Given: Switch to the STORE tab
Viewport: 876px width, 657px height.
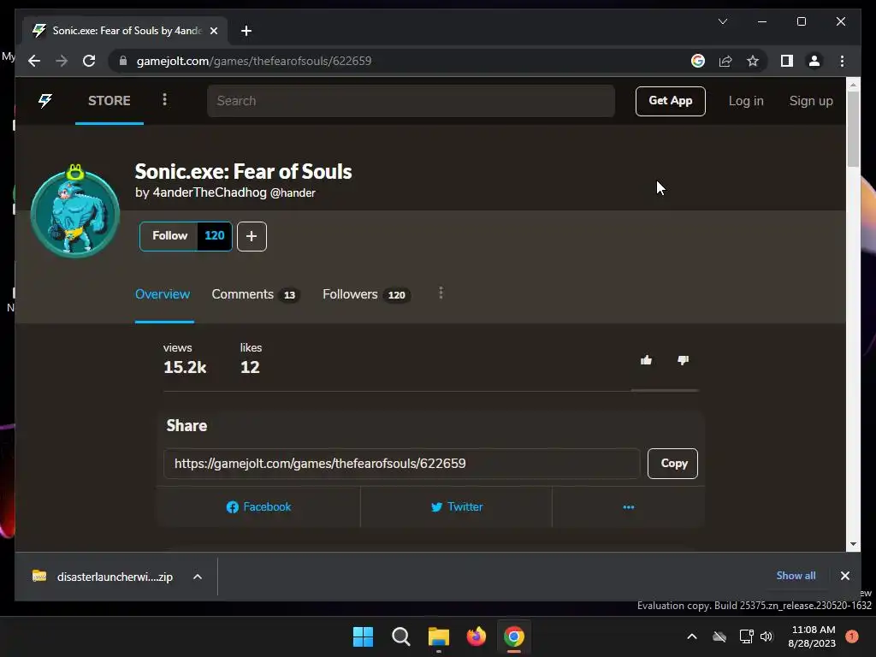Looking at the screenshot, I should (x=109, y=101).
